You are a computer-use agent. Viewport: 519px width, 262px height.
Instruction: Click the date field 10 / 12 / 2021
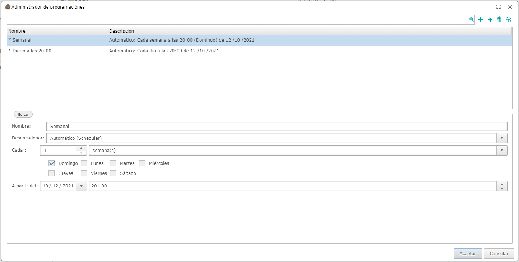58,186
